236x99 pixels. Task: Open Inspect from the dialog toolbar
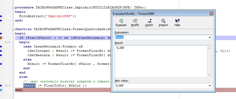pos(163,23)
